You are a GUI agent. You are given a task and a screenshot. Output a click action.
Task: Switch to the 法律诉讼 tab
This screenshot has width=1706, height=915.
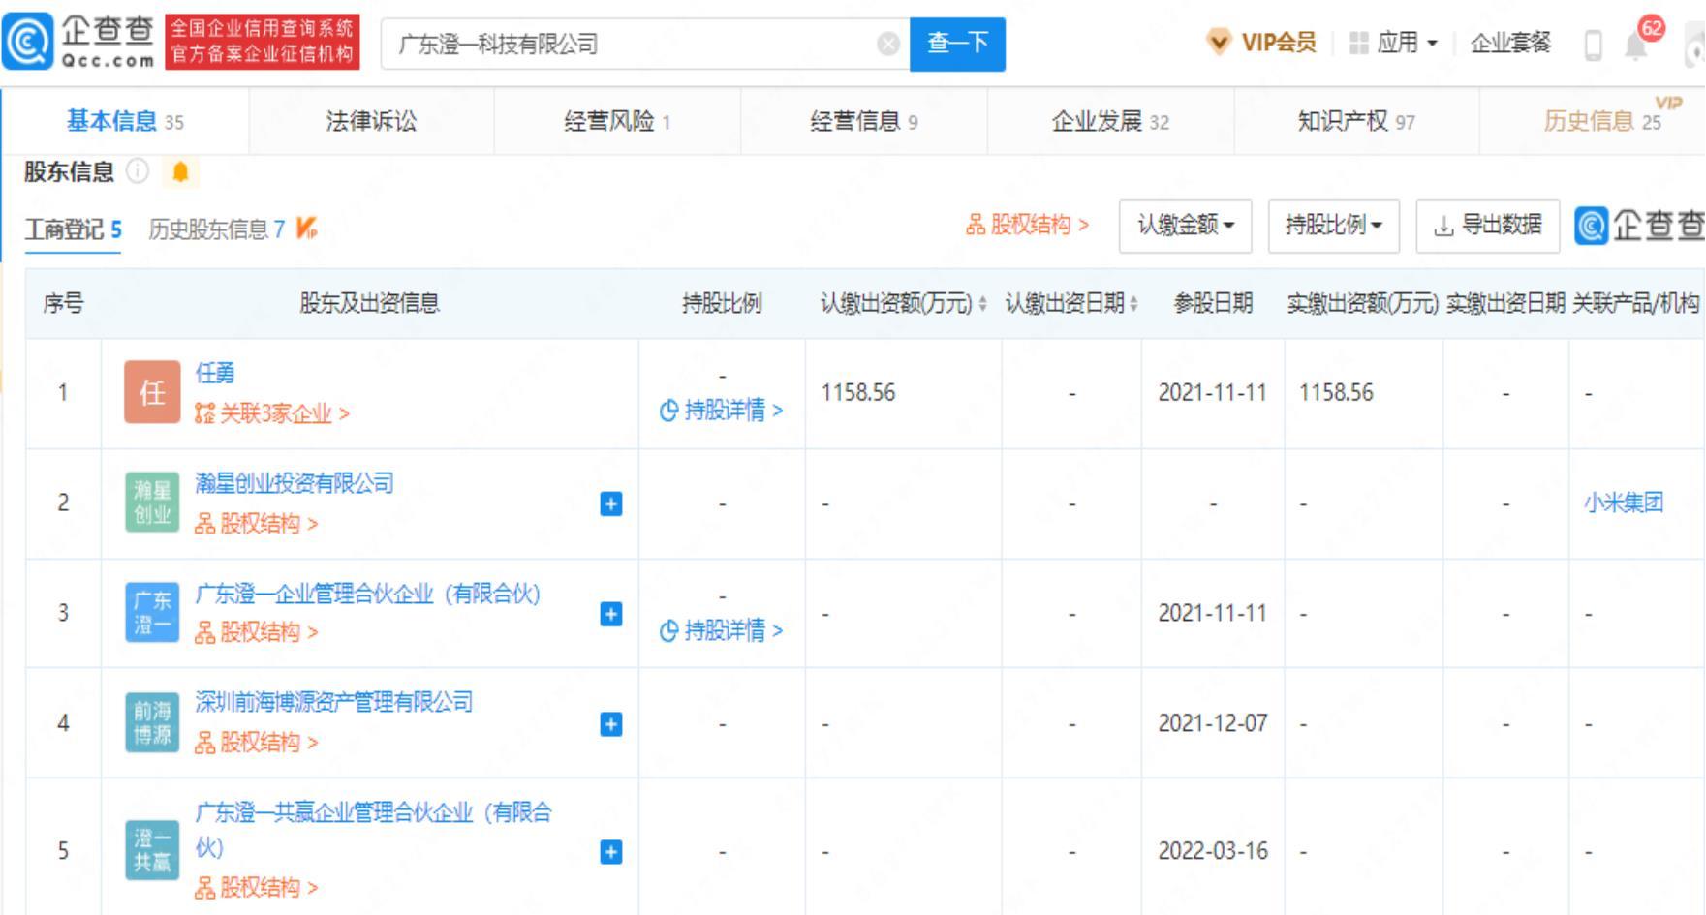coord(371,121)
